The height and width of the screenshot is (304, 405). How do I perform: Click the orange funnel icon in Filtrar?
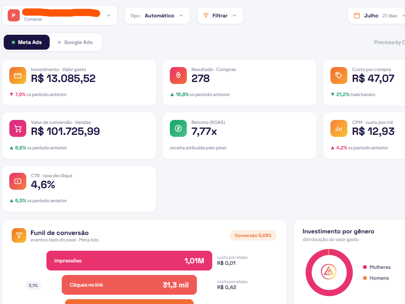click(206, 15)
